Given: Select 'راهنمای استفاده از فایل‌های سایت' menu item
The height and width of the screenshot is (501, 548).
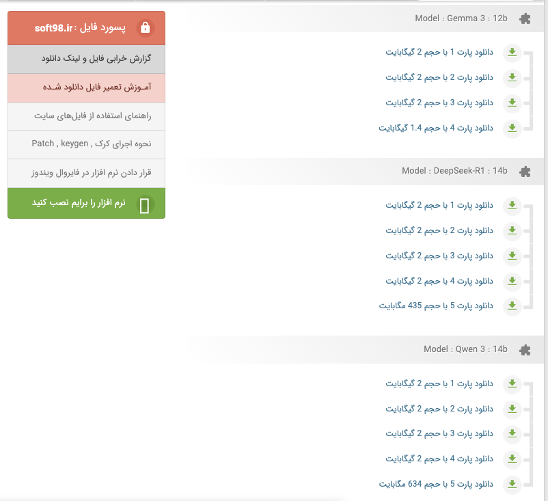Looking at the screenshot, I should (86, 116).
